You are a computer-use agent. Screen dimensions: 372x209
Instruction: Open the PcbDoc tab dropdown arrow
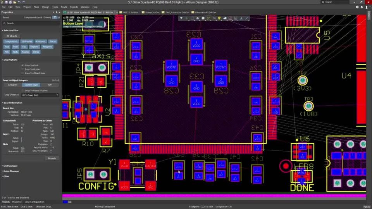coord(117,12)
